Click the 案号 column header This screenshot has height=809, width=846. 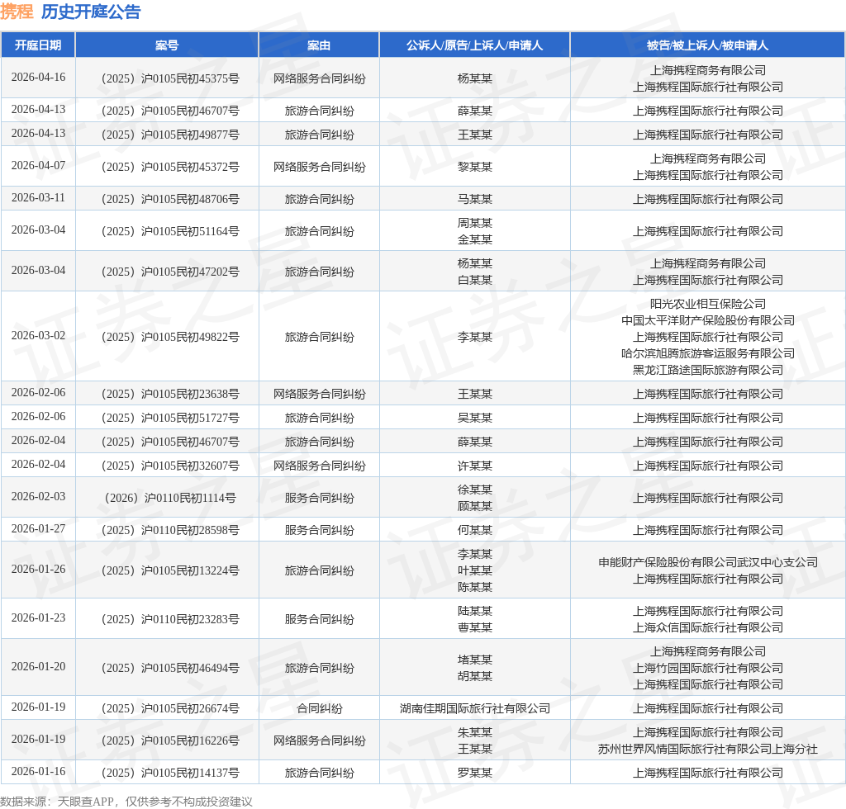pos(167,45)
